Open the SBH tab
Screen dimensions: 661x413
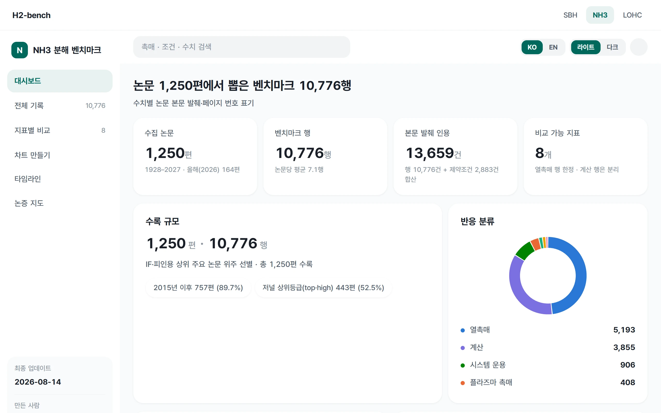570,15
